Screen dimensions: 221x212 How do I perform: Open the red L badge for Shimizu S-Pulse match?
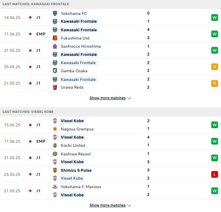215,174
